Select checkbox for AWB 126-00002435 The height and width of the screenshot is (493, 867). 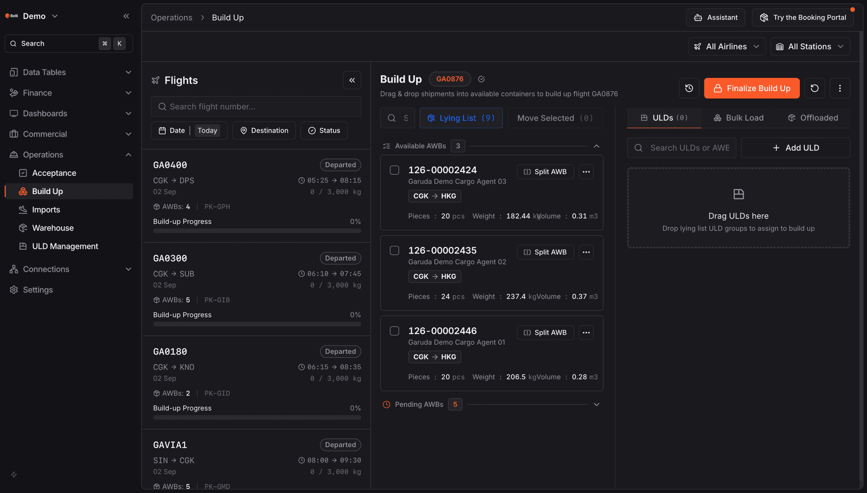[x=394, y=251]
